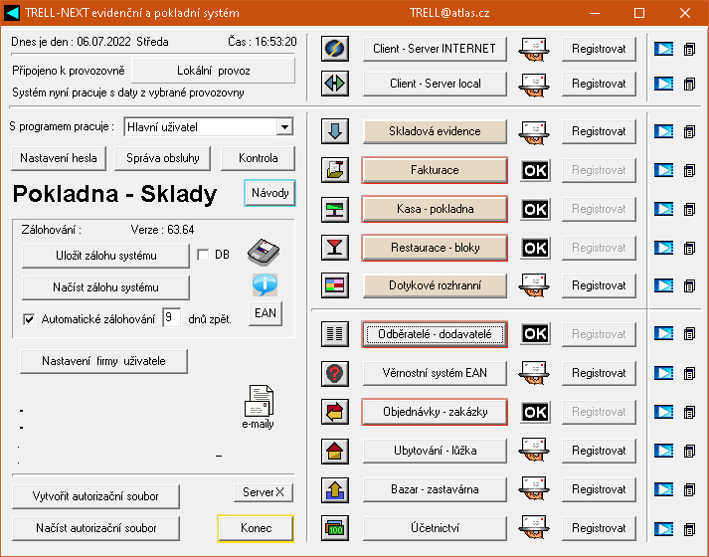Click the video icon in Skladová evidence row
Viewport: 709px width, 557px height.
click(663, 131)
